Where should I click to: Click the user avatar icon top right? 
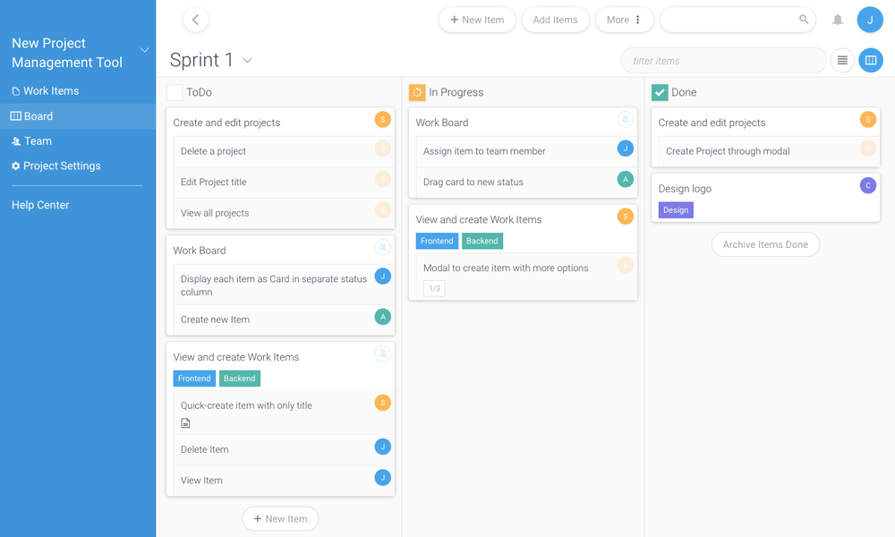pos(870,19)
